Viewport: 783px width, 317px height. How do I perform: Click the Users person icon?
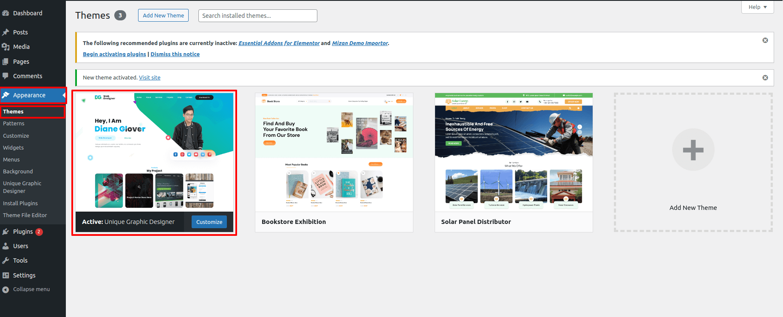(x=6, y=246)
